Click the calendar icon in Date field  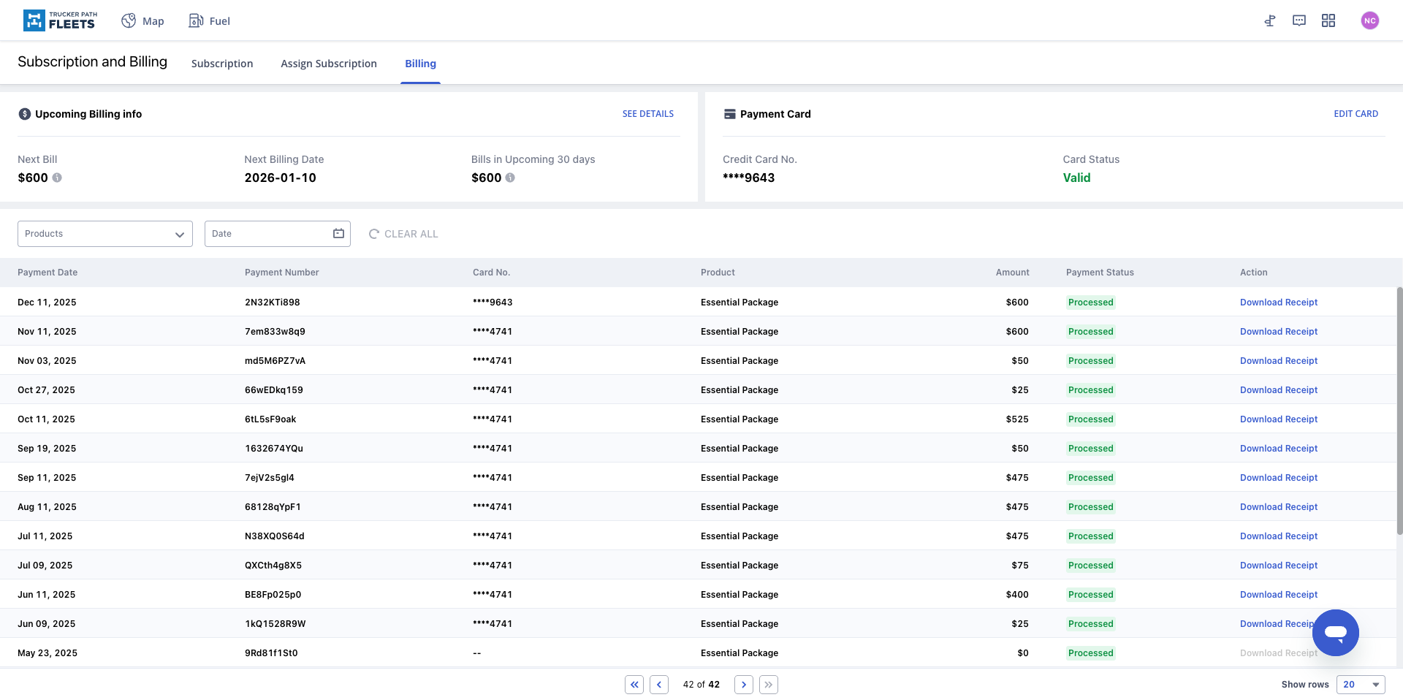coord(338,234)
